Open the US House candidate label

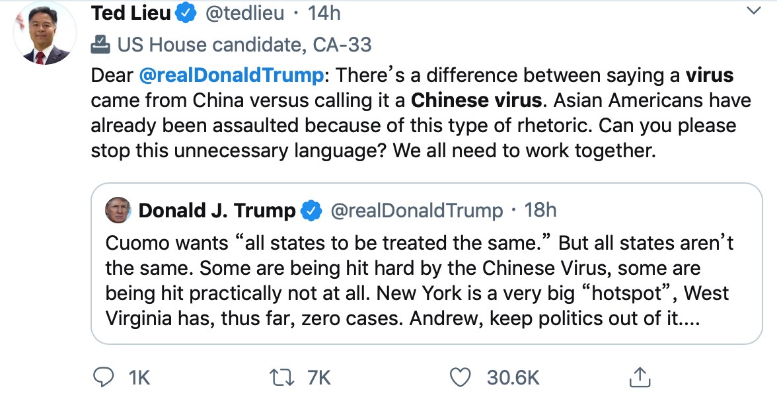coord(244,45)
